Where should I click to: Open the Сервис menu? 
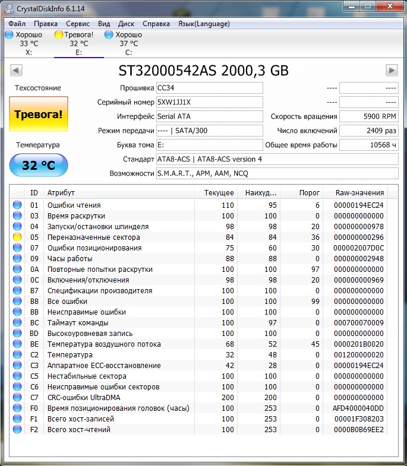(x=78, y=24)
